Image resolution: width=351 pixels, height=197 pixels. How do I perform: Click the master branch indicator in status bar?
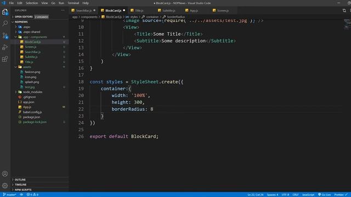click(9, 195)
